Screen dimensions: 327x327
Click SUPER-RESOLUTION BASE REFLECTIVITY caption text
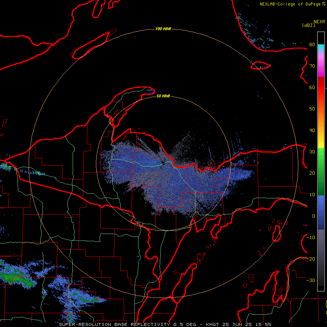click(114, 324)
